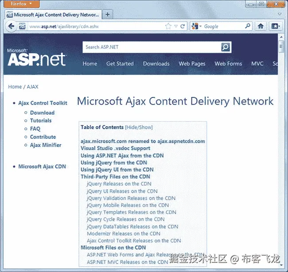Open the URL history dropdown arrow
Viewport: 288px width, 272px height.
(x=176, y=26)
